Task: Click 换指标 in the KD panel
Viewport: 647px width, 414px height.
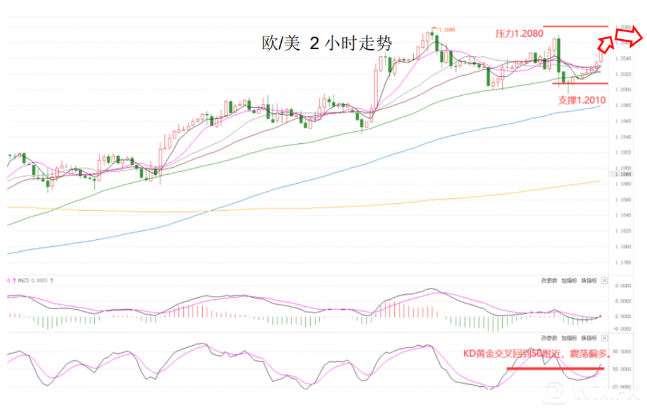Action: 589,338
